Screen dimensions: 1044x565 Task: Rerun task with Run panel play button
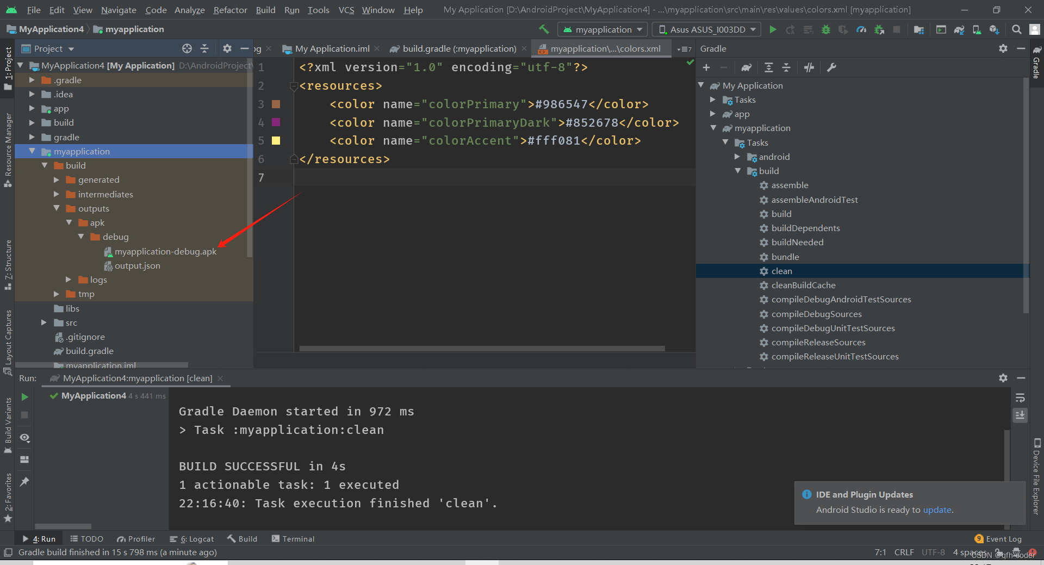click(x=24, y=397)
